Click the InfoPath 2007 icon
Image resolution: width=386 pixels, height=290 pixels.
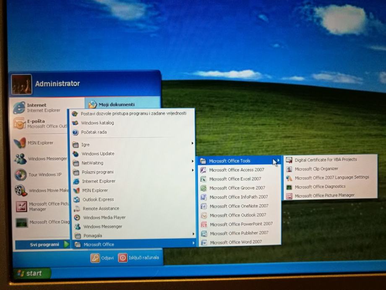(x=203, y=197)
